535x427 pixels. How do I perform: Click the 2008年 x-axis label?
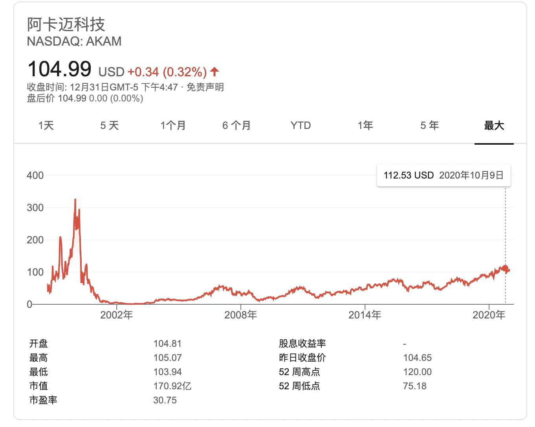pyautogui.click(x=240, y=315)
